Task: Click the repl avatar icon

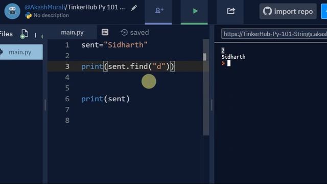Action: coord(12,11)
